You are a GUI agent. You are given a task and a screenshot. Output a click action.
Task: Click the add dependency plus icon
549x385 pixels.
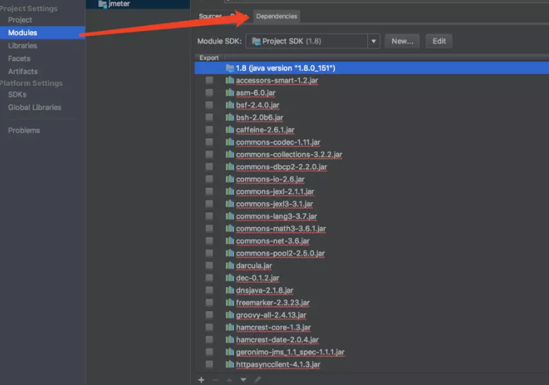coord(202,380)
